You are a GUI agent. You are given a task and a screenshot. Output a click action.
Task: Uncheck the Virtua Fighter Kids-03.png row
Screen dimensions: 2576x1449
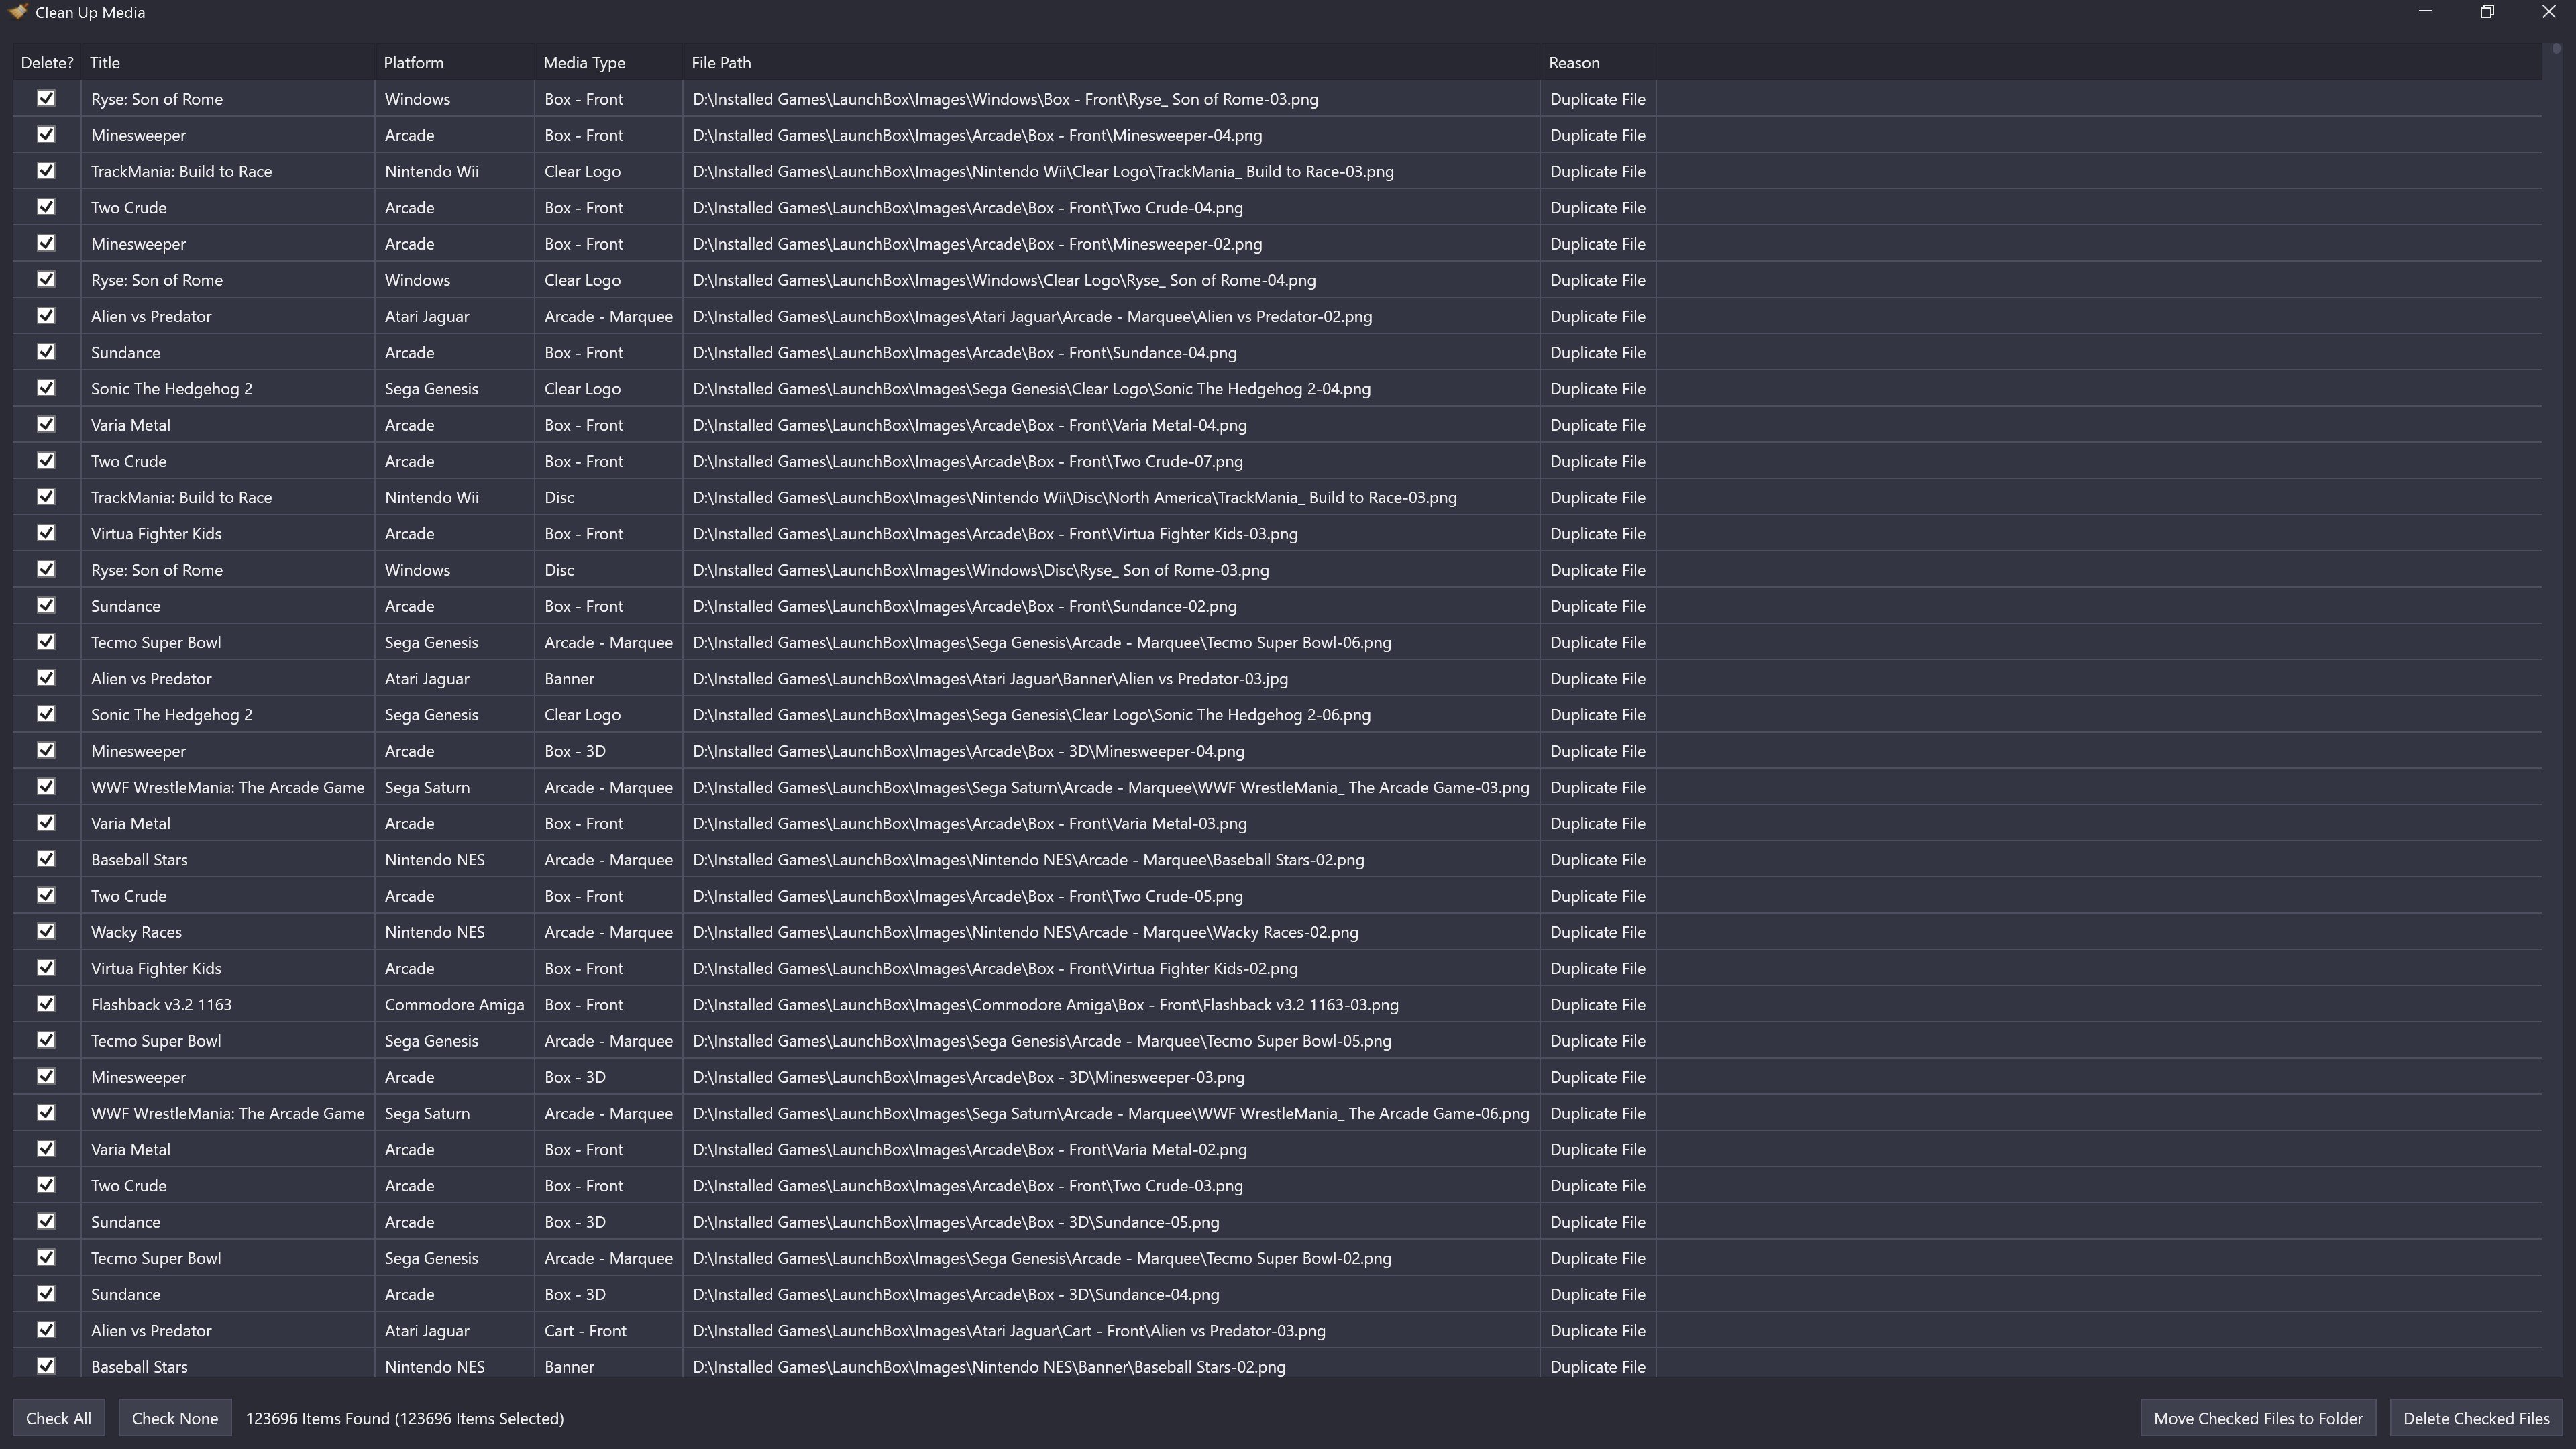point(46,533)
